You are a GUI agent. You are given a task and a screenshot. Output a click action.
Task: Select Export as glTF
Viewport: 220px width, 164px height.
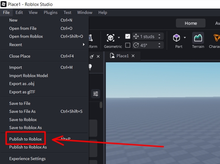[x=44, y=92]
